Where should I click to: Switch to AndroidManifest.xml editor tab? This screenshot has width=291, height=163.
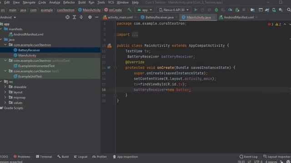[238, 17]
